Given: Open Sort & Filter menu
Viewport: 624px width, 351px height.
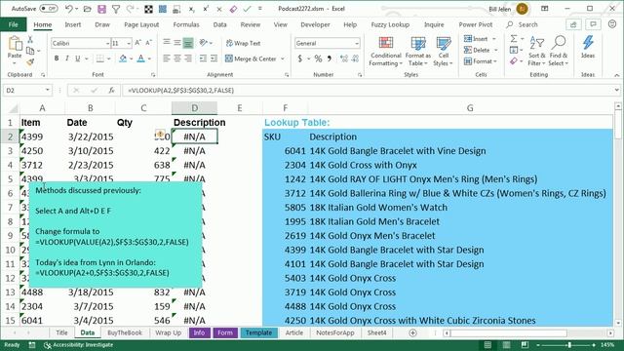Looking at the screenshot, I should coord(537,52).
